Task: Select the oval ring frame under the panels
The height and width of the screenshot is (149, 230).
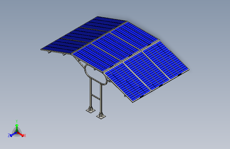Action: coord(96,75)
